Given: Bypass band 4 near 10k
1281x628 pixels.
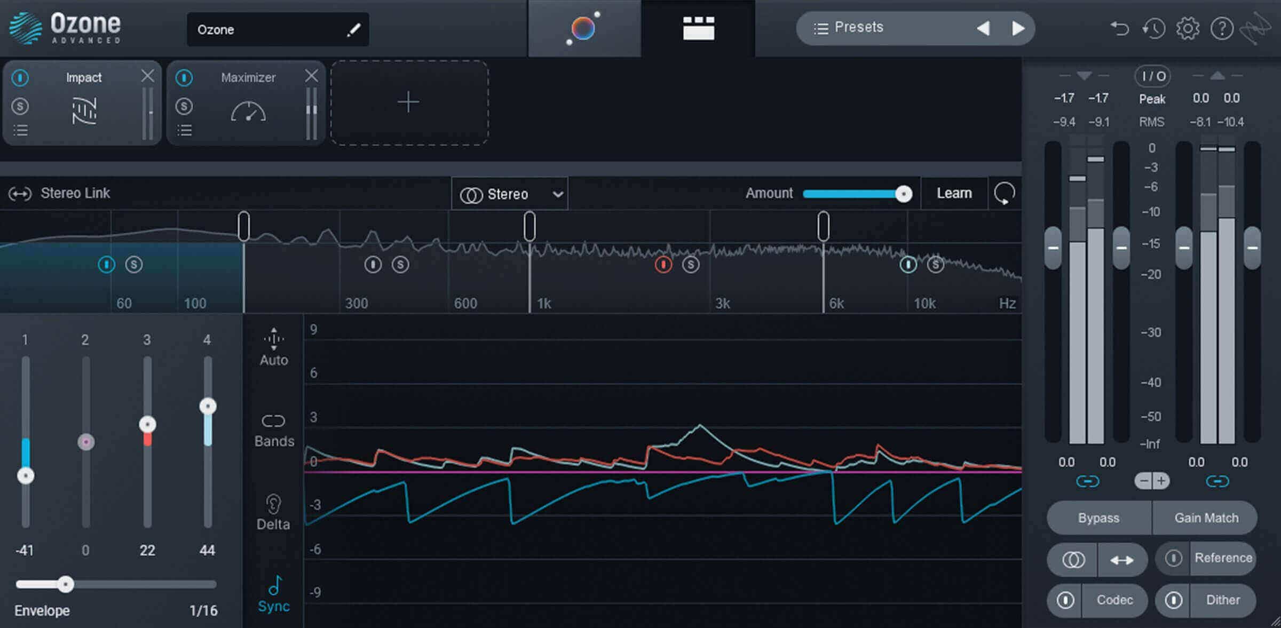Looking at the screenshot, I should [x=908, y=264].
